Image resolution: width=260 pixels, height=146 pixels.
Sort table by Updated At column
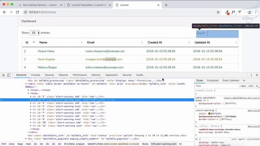click(x=215, y=43)
